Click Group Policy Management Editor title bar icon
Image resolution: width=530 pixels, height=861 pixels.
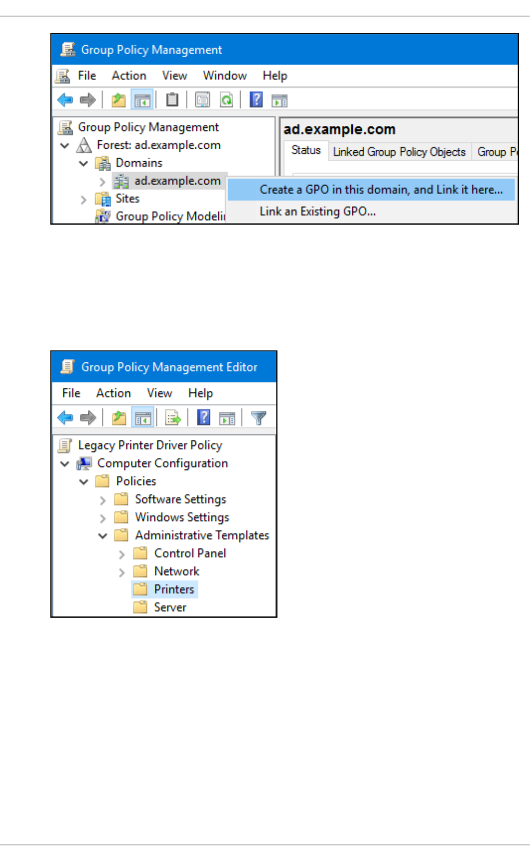[68, 367]
